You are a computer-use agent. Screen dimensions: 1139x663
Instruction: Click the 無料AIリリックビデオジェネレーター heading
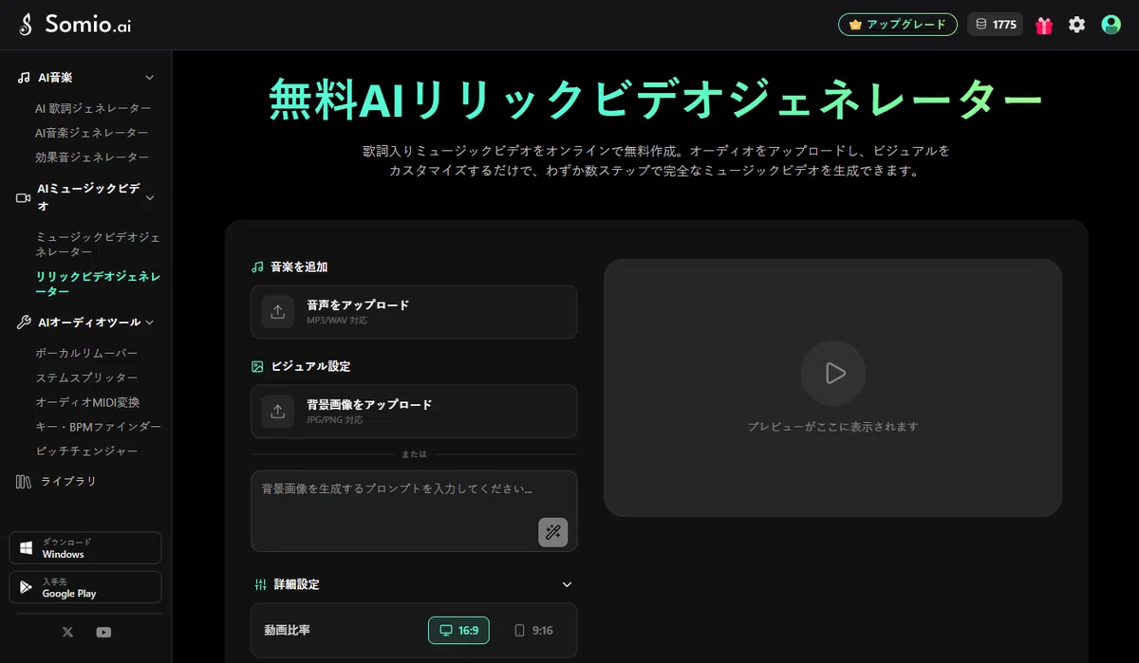656,100
